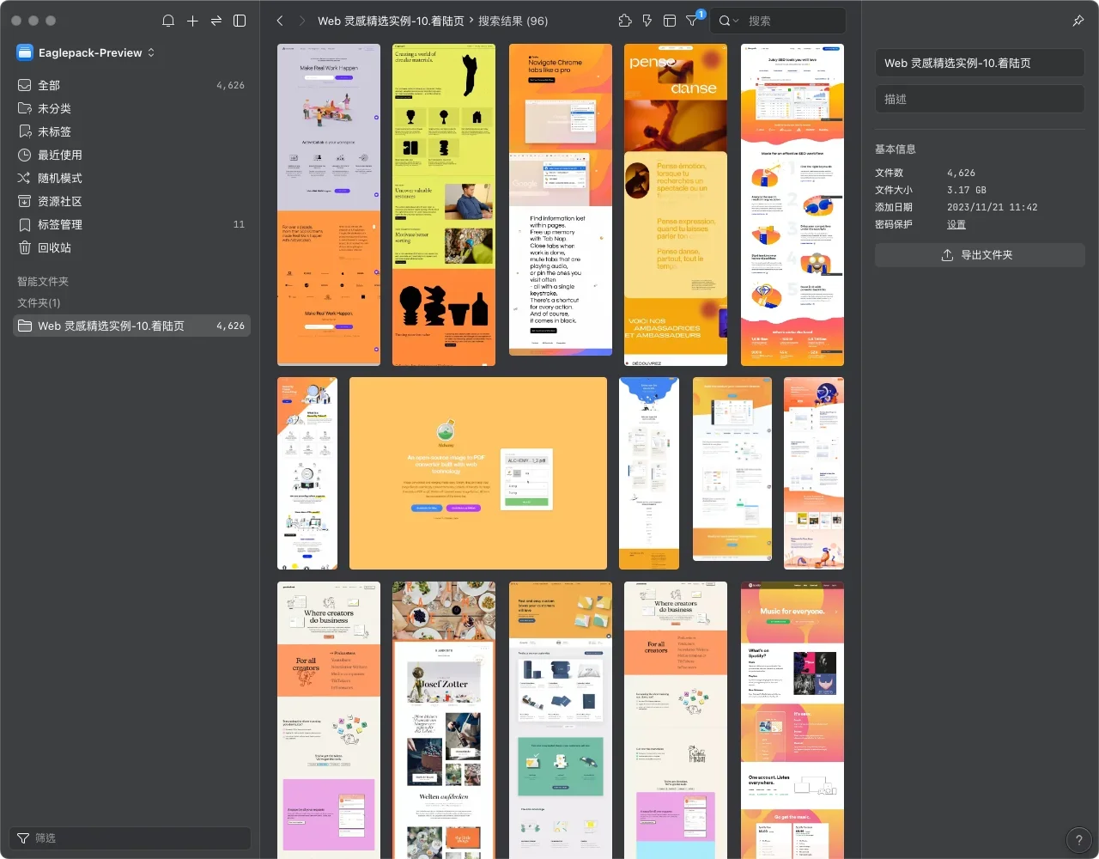Expand the Eaglepack-Preview library switcher
Image resolution: width=1099 pixels, height=859 pixels.
coord(86,52)
